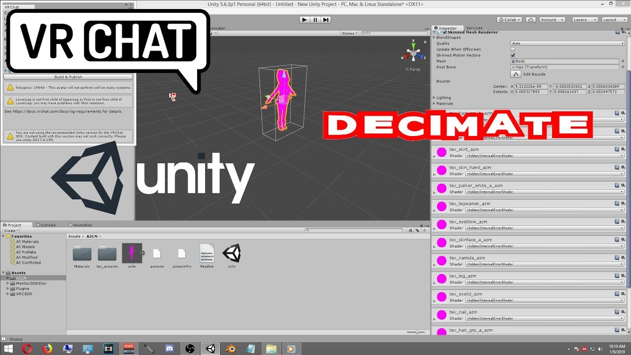Open help icon for tex_skirt_azm material
631x355 pixels.
click(617, 149)
